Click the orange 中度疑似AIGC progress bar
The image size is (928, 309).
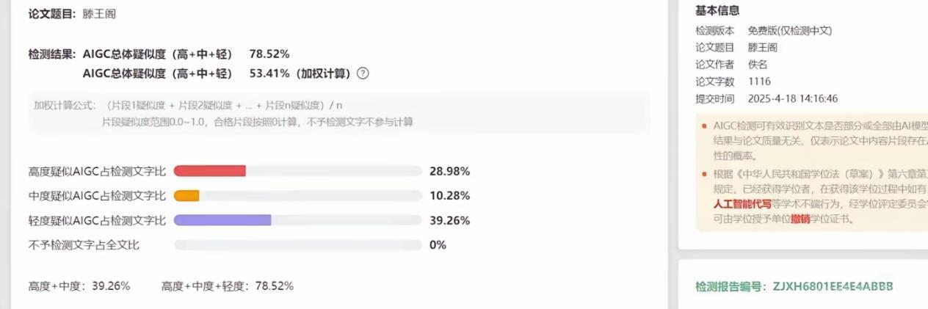pos(186,196)
